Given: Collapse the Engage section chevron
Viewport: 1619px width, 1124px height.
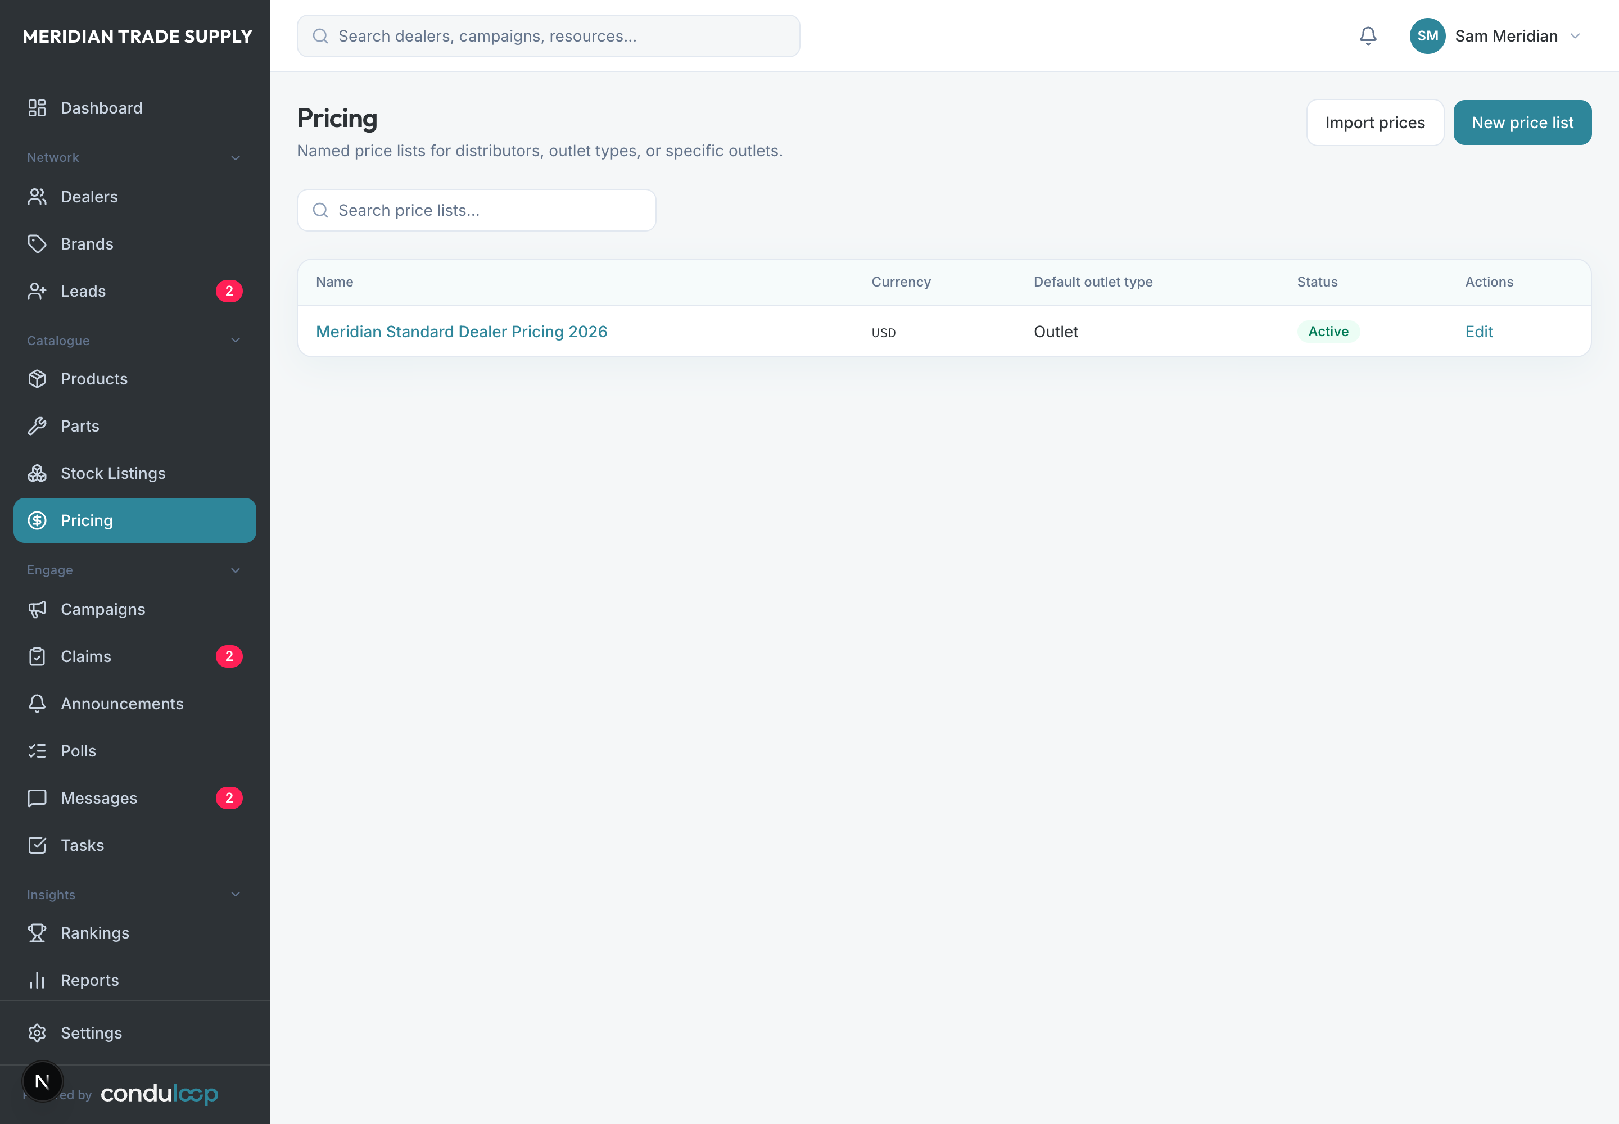Looking at the screenshot, I should click(236, 570).
